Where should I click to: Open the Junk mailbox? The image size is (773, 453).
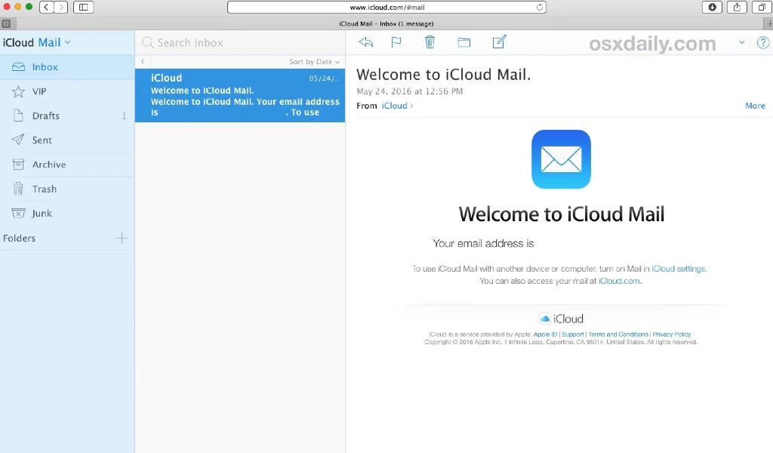click(67, 214)
